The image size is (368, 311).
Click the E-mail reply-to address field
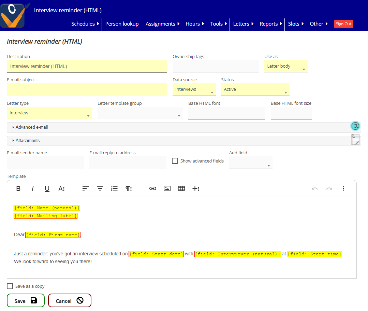128,163
